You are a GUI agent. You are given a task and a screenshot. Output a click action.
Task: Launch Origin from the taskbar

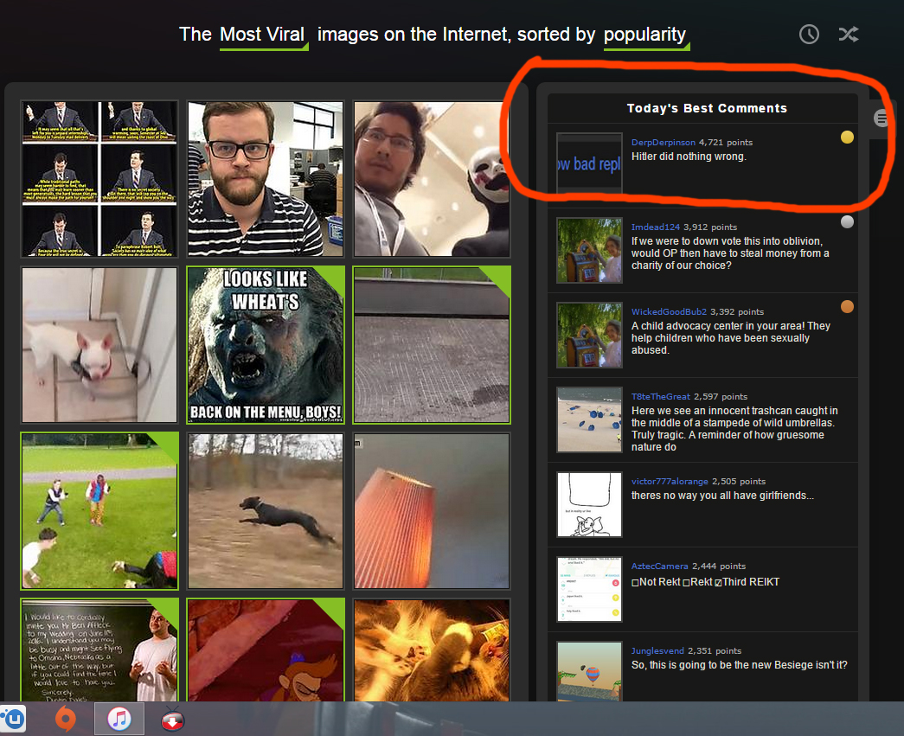point(65,719)
